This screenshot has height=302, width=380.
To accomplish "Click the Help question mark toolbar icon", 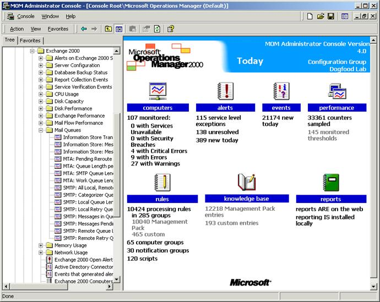I will [x=171, y=29].
